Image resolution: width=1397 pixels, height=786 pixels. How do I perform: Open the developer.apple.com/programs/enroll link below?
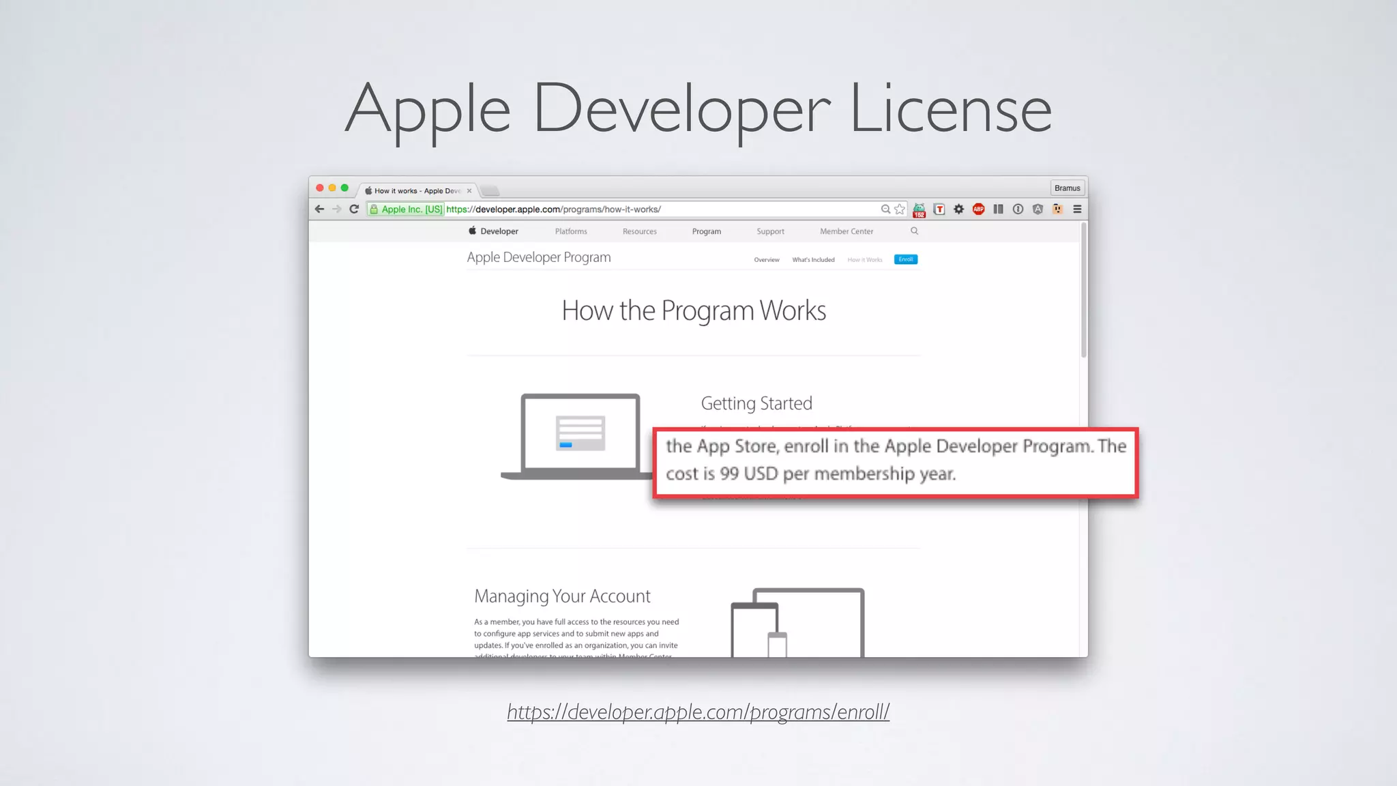coord(698,712)
